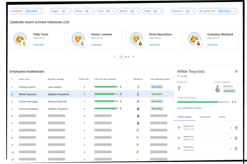
Task: Click bronze medal icon in Astoria Greengrass row
Action: (138, 109)
